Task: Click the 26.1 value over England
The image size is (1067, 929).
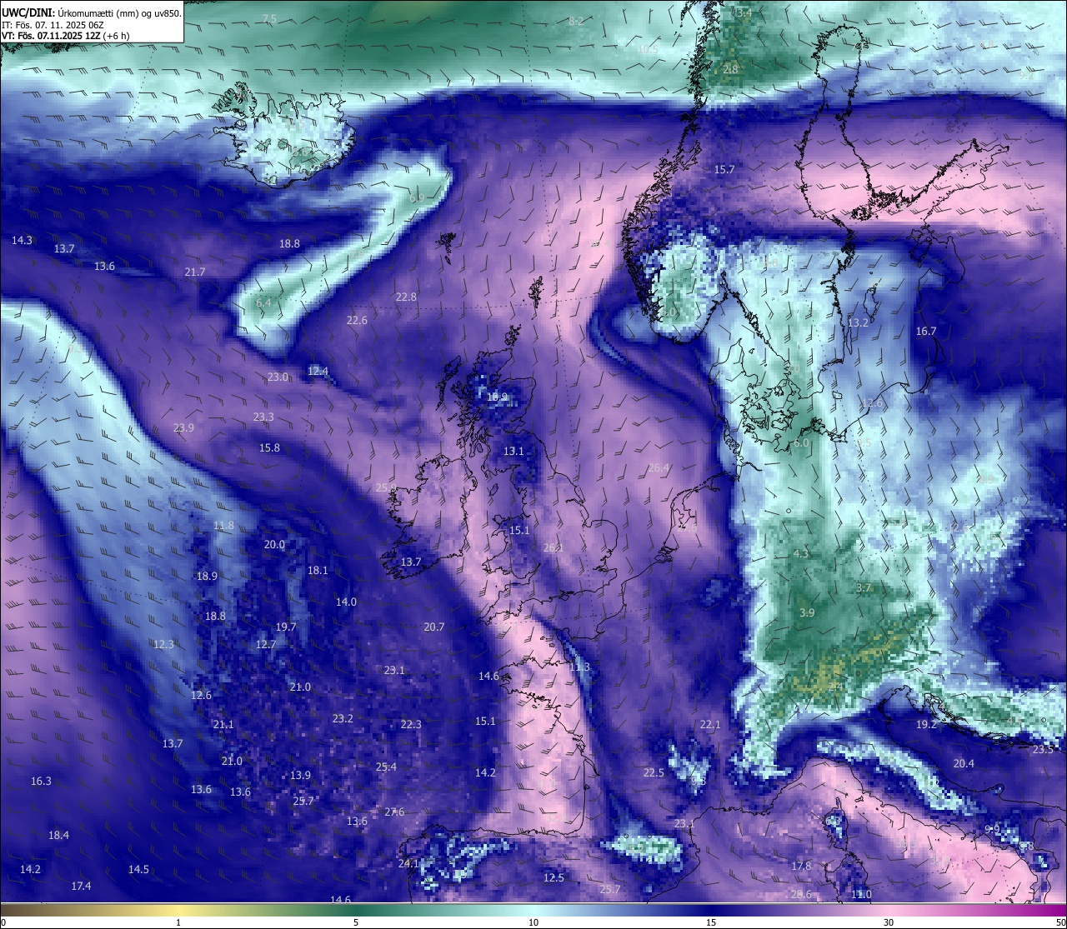Action: click(x=554, y=547)
